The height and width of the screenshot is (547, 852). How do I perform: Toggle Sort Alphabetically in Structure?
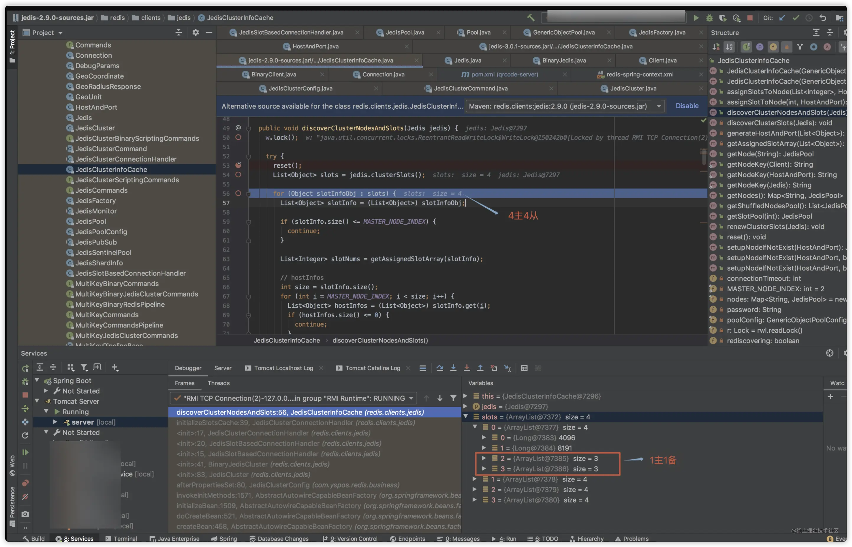click(729, 47)
